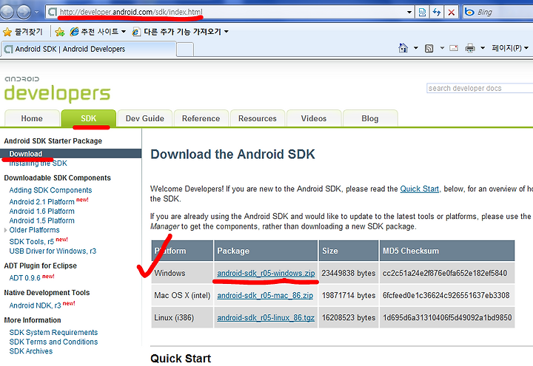Click the Mac OS X (intel) platform cell

(x=182, y=295)
